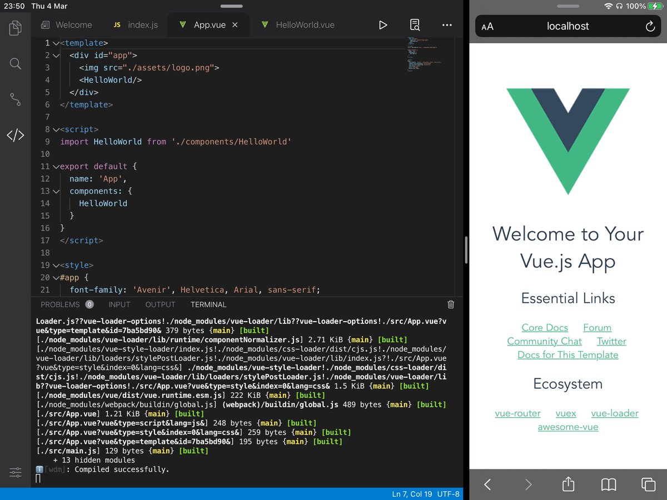Reload the localhost page in Safari
The width and height of the screenshot is (667, 500).
click(650, 26)
